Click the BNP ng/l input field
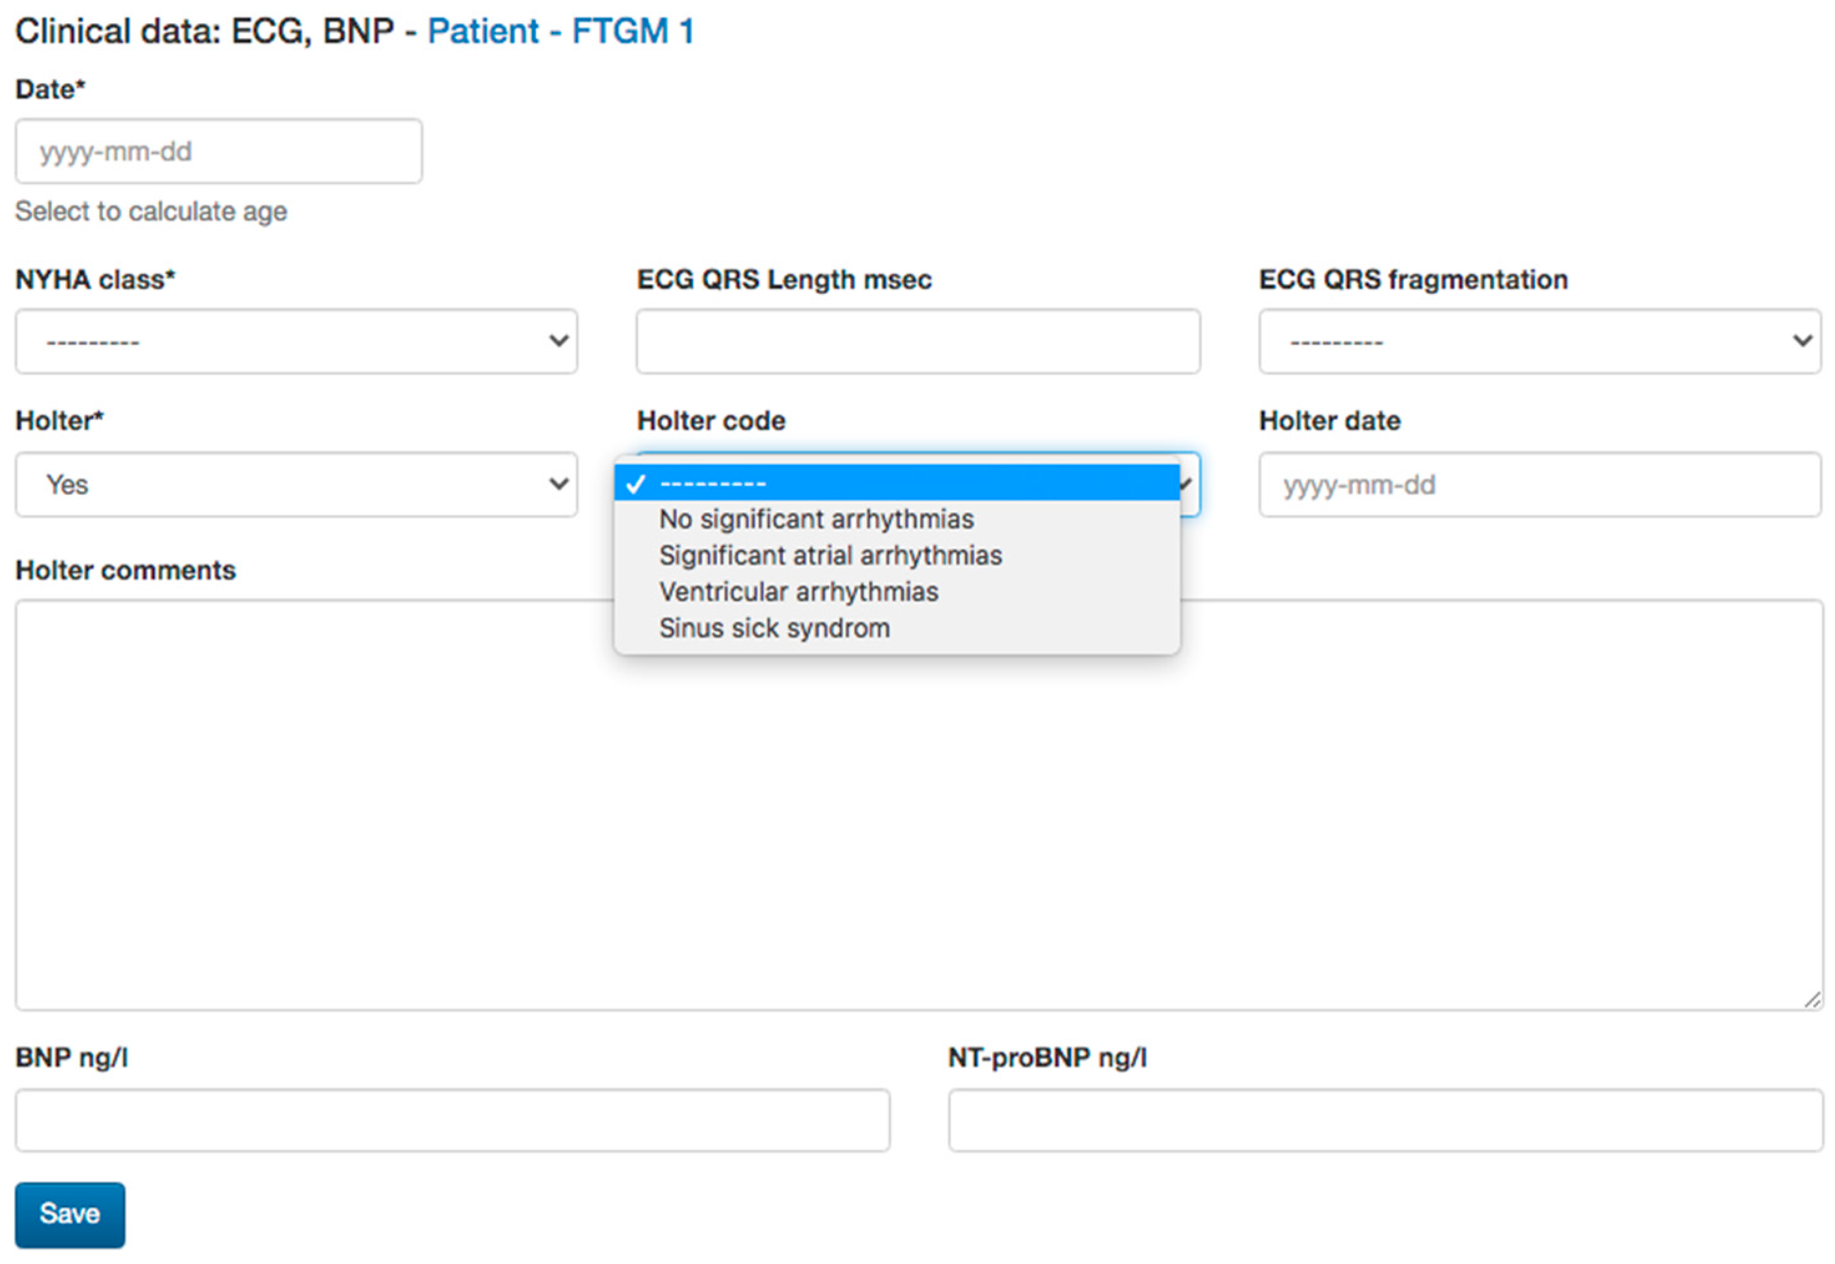1835x1264 pixels. coord(451,1119)
